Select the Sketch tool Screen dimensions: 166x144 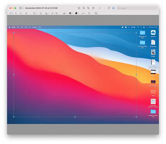[x=21, y=13]
